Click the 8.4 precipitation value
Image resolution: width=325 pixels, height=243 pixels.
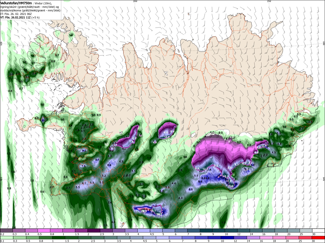[x=109, y=165]
